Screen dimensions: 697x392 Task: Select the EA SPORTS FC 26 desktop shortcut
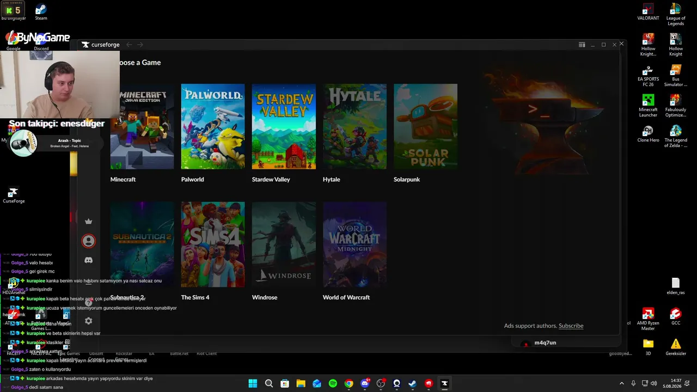click(x=648, y=76)
